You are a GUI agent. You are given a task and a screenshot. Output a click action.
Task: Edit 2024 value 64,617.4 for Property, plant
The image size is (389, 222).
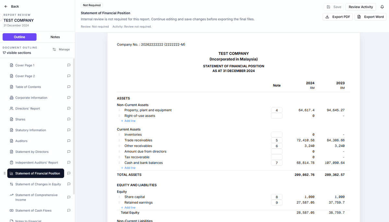[x=306, y=110]
